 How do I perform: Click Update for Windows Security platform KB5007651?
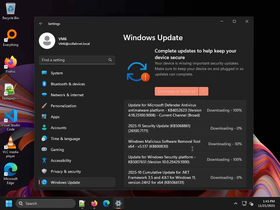click(x=185, y=159)
